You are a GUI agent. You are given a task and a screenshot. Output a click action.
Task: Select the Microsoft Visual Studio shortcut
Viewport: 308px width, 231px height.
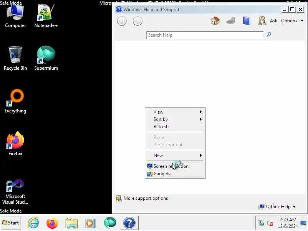tap(15, 192)
